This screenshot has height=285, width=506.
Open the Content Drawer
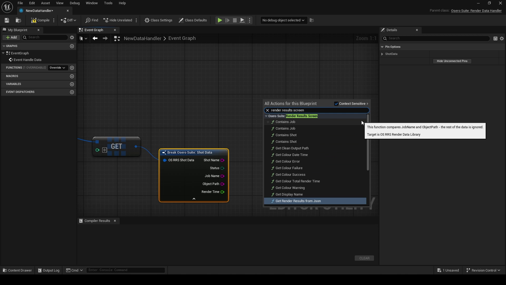click(17, 270)
